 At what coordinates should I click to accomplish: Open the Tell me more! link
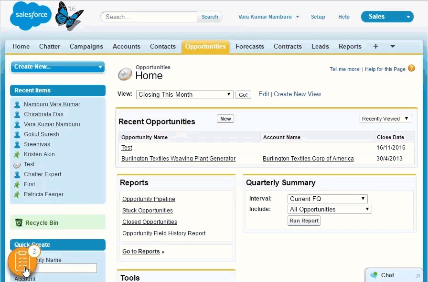click(x=345, y=69)
